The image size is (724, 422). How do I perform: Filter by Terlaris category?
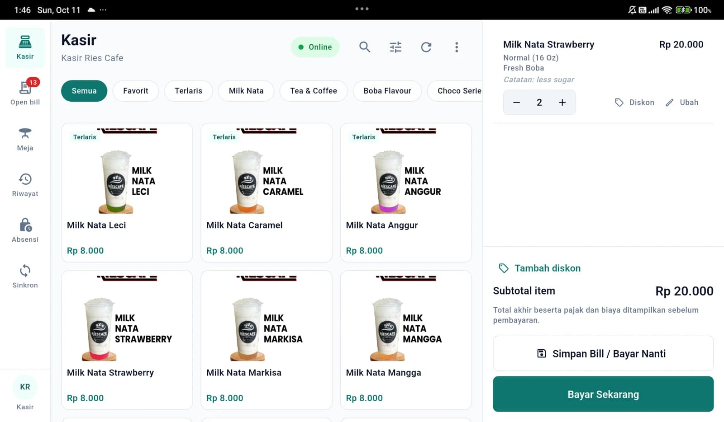(x=189, y=91)
